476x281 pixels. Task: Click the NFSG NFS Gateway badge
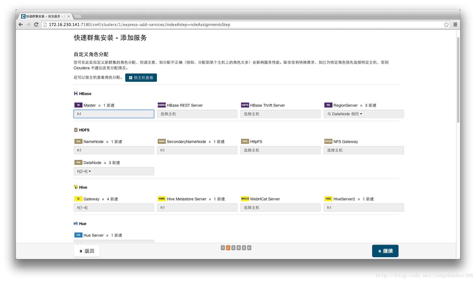(x=328, y=141)
